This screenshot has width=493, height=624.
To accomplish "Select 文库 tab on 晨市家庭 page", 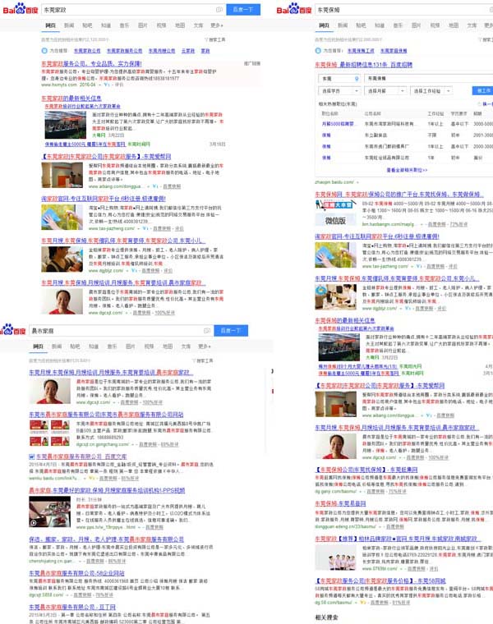I will (x=186, y=346).
